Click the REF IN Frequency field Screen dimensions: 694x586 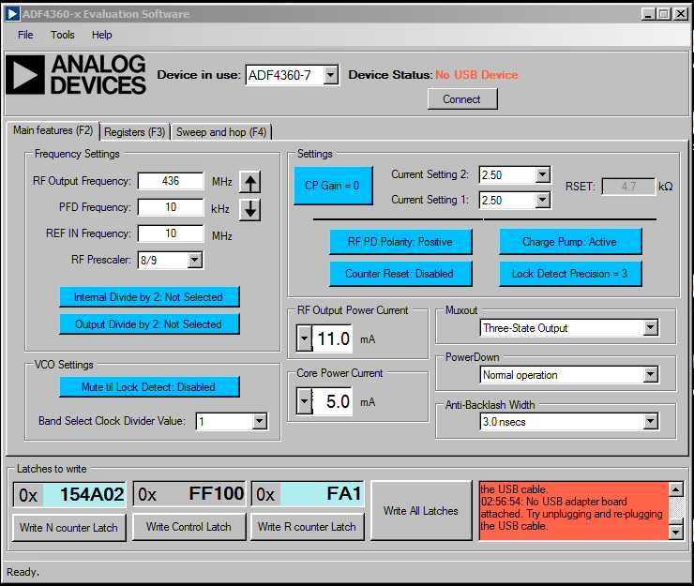(171, 233)
